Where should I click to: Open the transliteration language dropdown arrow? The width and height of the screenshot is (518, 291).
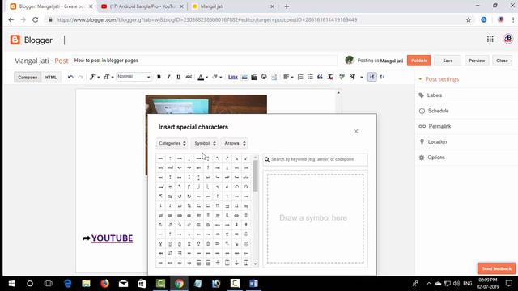click(x=362, y=78)
